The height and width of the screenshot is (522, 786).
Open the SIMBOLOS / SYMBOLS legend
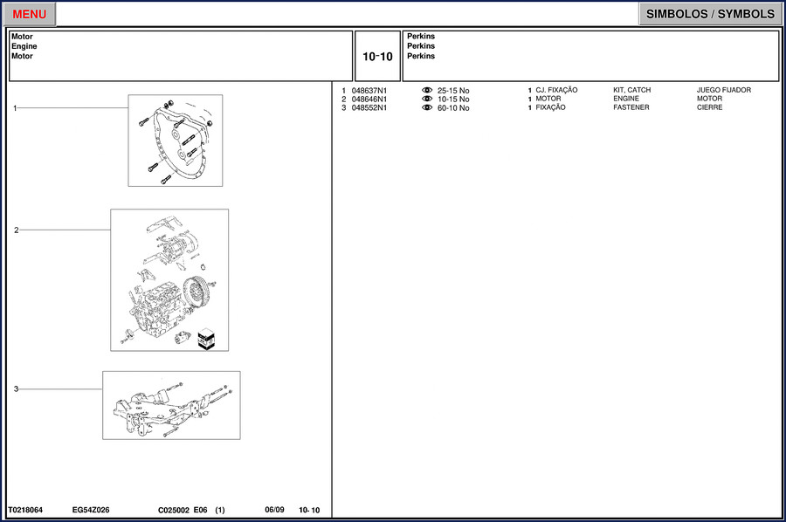tap(710, 14)
